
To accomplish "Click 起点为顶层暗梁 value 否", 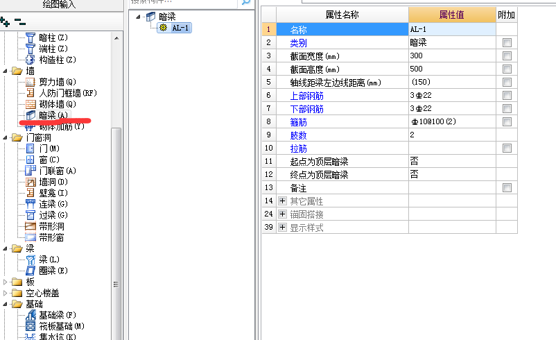I will pyautogui.click(x=452, y=162).
